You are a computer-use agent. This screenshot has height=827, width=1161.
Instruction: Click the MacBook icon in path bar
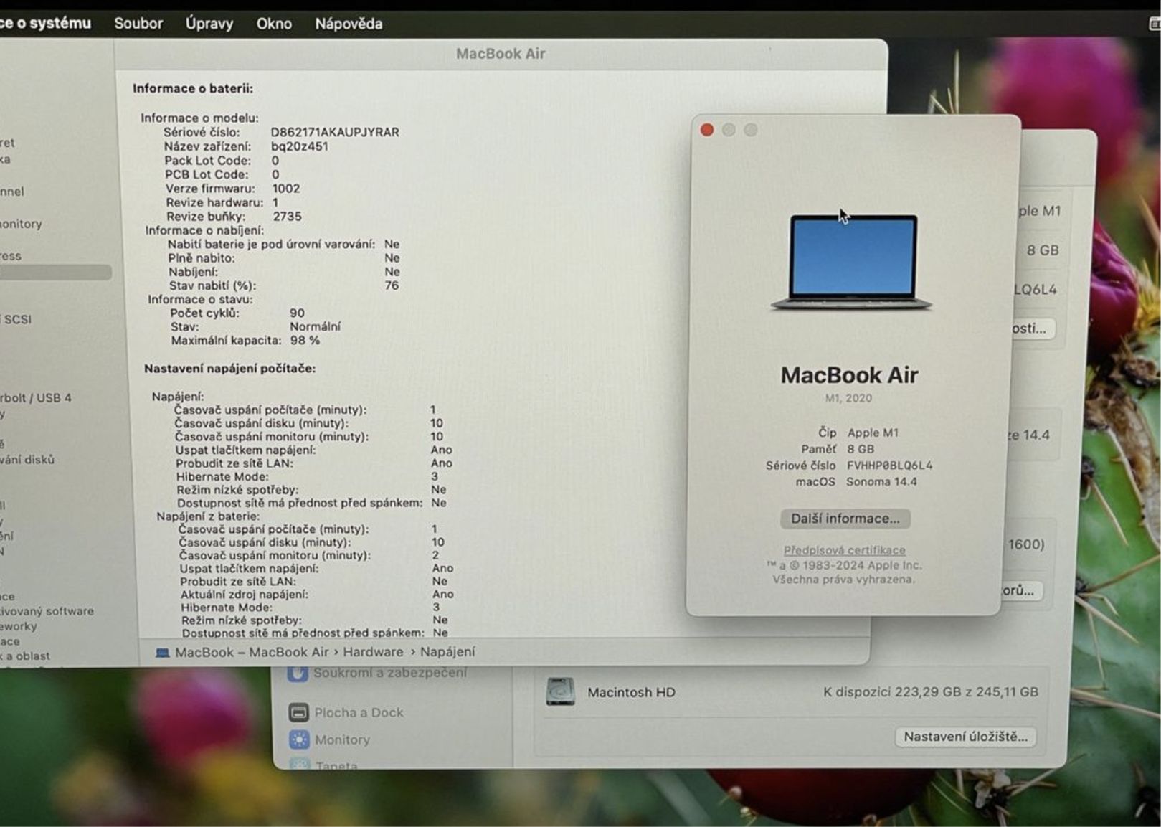(x=163, y=653)
